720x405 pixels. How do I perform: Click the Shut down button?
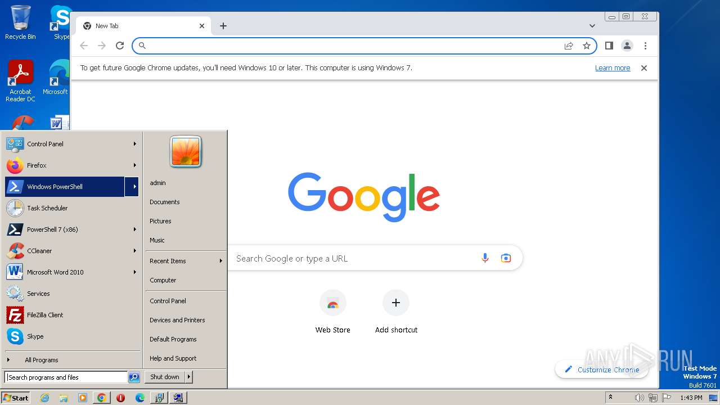pos(165,377)
